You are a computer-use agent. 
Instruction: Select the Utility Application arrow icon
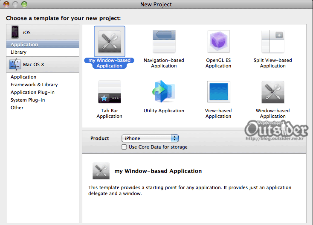click(164, 91)
